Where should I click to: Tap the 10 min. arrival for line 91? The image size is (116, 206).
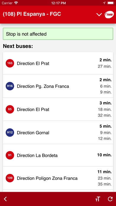pos(104,155)
